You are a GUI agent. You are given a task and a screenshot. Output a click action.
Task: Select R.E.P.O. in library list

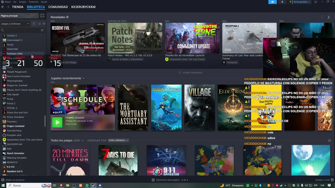11,167
